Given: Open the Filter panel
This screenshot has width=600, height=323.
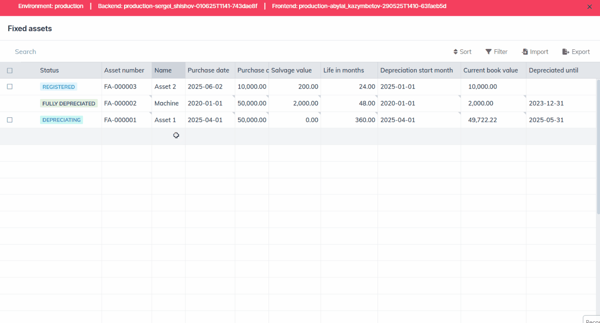Looking at the screenshot, I should click(x=497, y=52).
